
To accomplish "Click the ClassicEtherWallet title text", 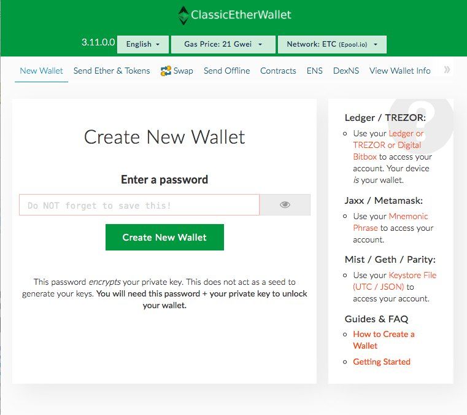I will pos(241,15).
